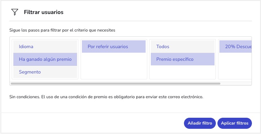Click the Sigue los pasos instruction text

(x=62, y=30)
